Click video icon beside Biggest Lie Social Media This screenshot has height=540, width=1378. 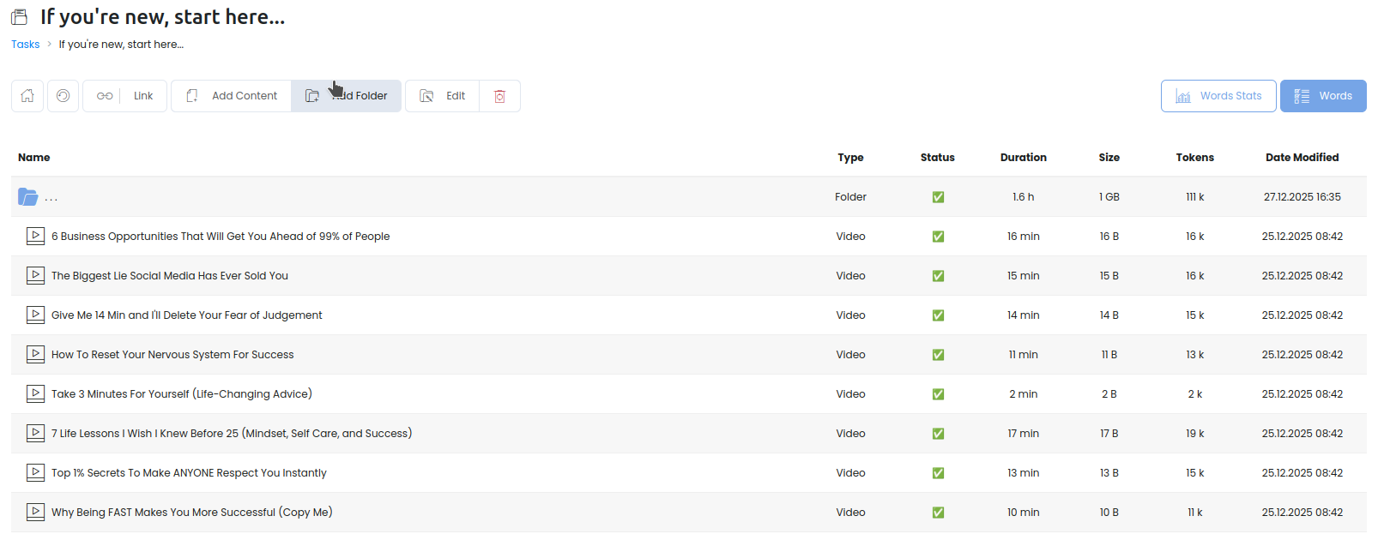pos(35,275)
